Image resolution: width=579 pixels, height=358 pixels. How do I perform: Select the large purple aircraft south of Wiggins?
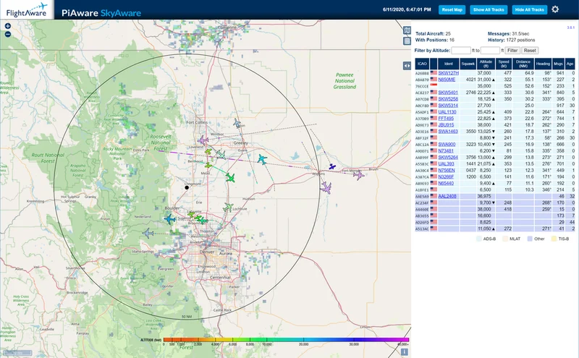click(x=326, y=188)
